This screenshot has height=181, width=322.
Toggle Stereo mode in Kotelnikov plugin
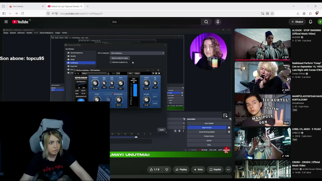(x=137, y=73)
